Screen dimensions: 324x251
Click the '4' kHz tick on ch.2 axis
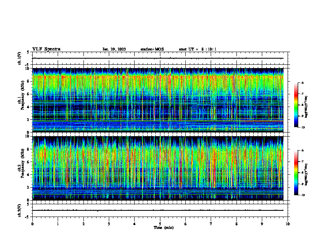[x=28, y=175]
